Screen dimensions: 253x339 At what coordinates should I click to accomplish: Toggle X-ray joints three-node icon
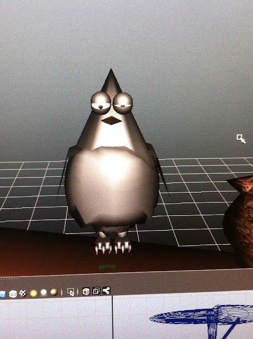[106, 290]
